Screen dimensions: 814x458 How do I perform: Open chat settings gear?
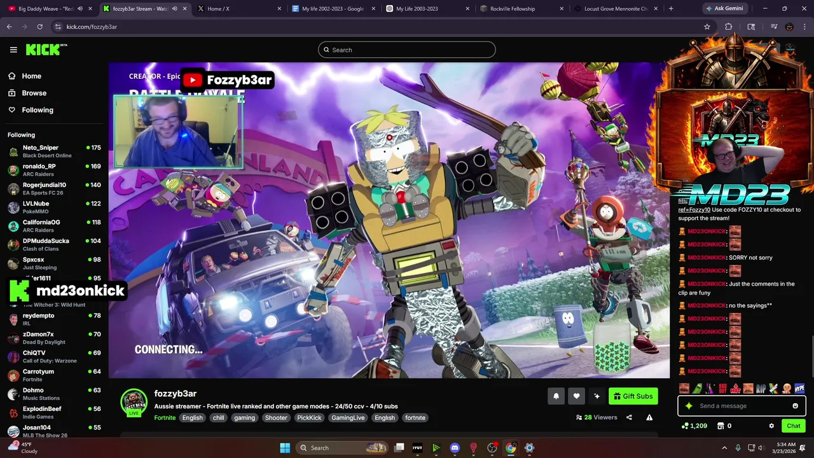point(771,426)
